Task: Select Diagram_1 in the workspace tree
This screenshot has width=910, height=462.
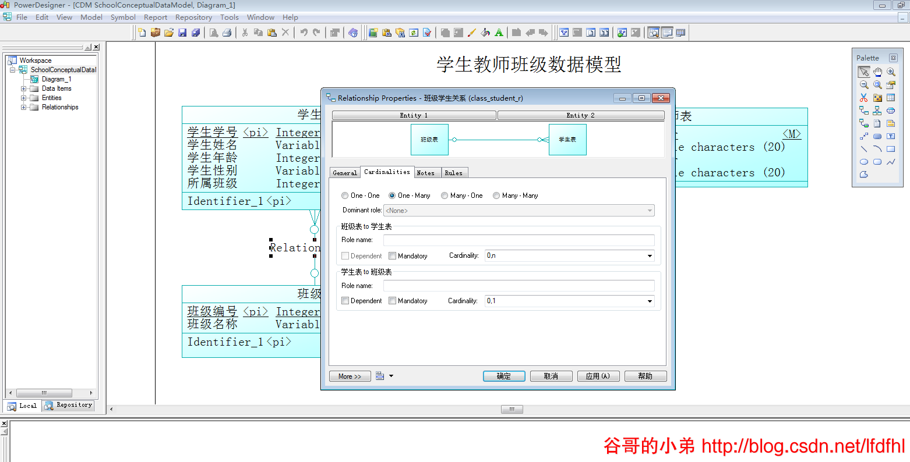Action: (57, 79)
